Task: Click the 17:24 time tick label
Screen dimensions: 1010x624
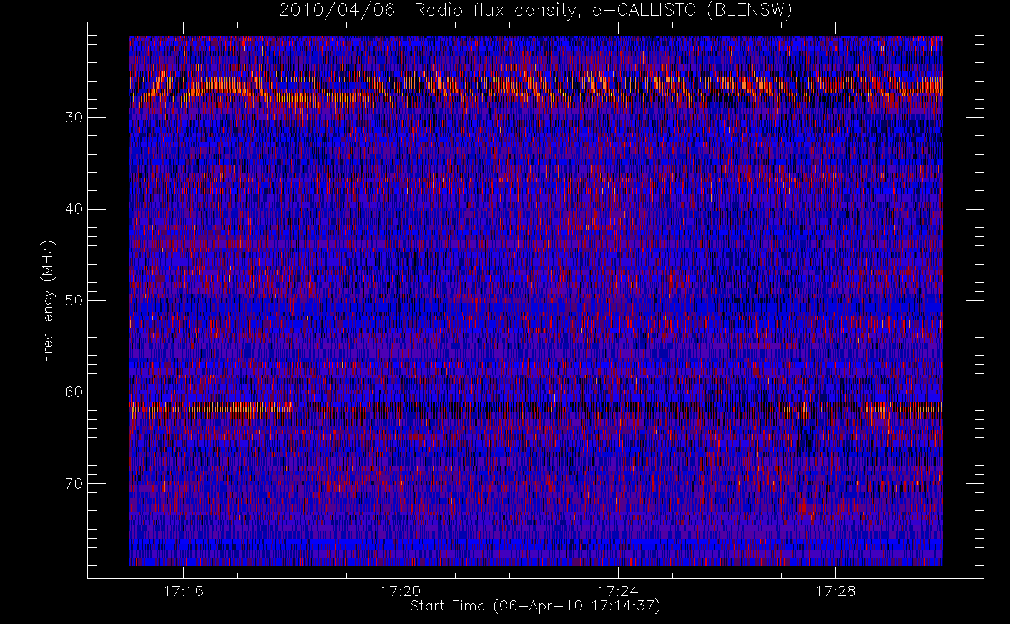Action: [618, 591]
